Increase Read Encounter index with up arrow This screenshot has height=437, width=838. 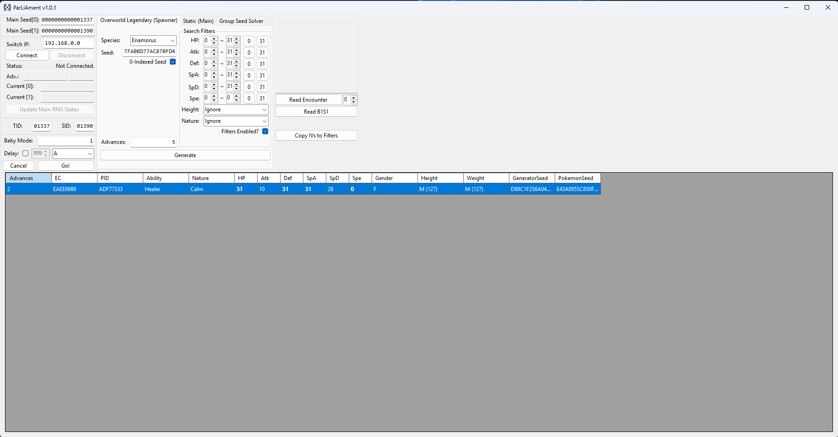[x=354, y=98]
